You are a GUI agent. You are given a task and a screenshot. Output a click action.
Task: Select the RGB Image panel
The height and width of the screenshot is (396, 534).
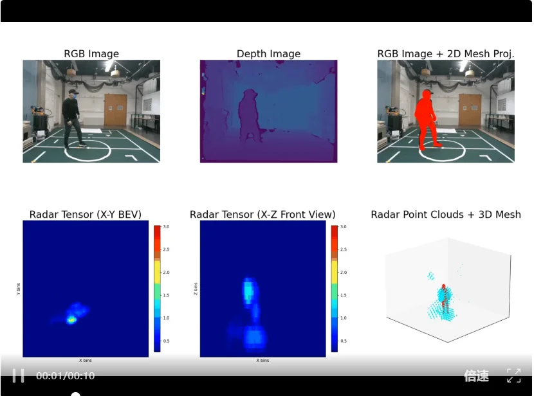[91, 111]
